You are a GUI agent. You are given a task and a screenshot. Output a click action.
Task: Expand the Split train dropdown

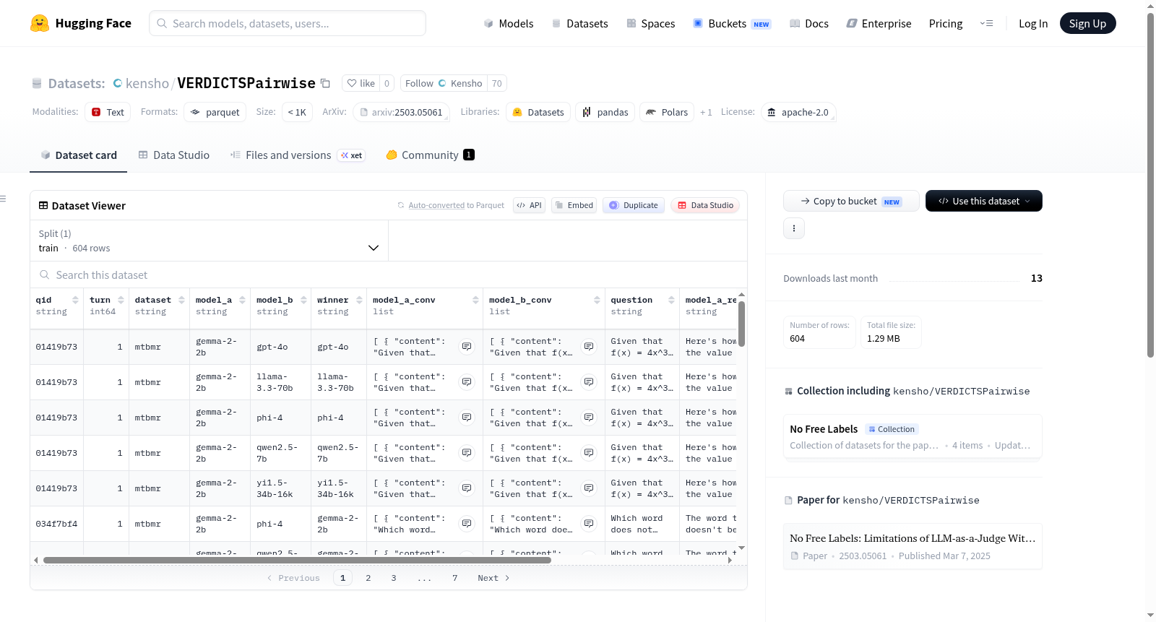point(209,241)
